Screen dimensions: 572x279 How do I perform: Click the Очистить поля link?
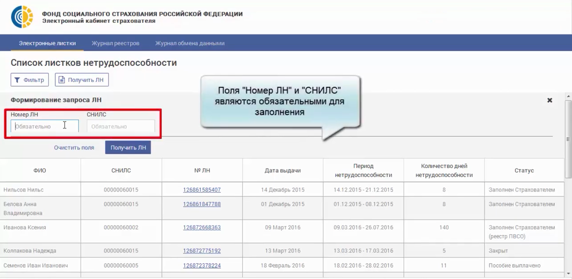click(74, 147)
